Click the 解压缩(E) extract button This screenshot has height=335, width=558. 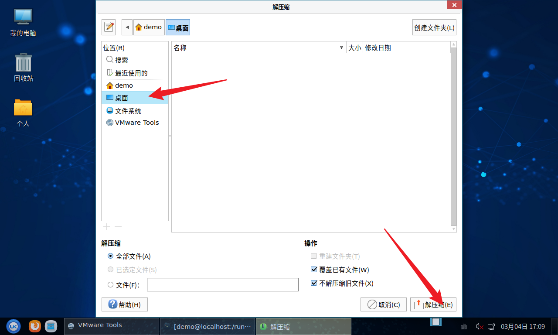pos(433,304)
